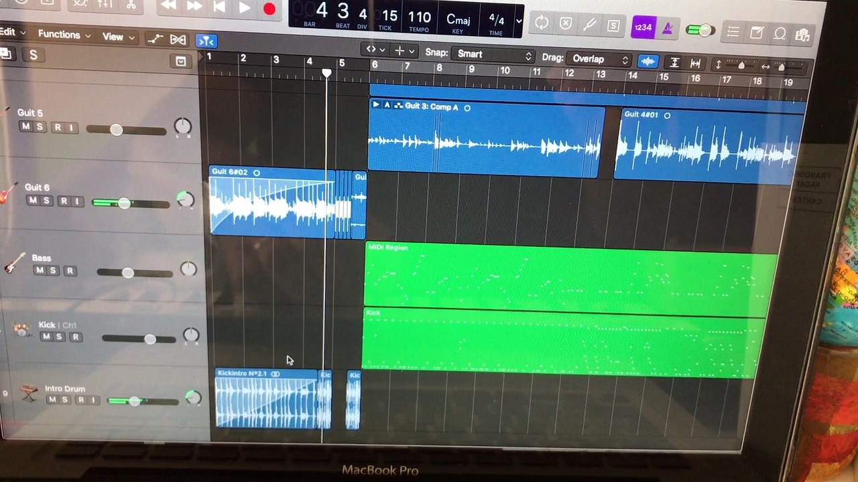858x482 pixels.
Task: Click the Cmaj key signature display
Action: click(x=458, y=19)
